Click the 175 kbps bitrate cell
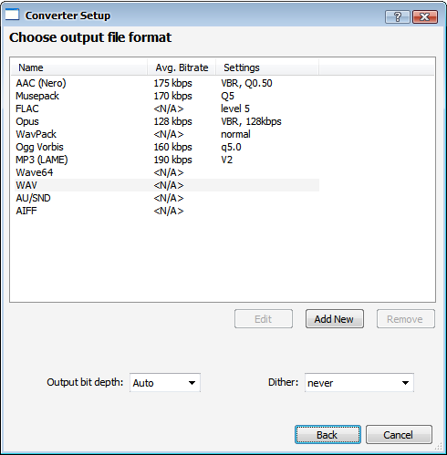Screen dimensions: 447x455 (x=172, y=83)
